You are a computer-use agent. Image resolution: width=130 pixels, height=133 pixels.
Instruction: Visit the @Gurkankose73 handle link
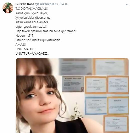46,4
